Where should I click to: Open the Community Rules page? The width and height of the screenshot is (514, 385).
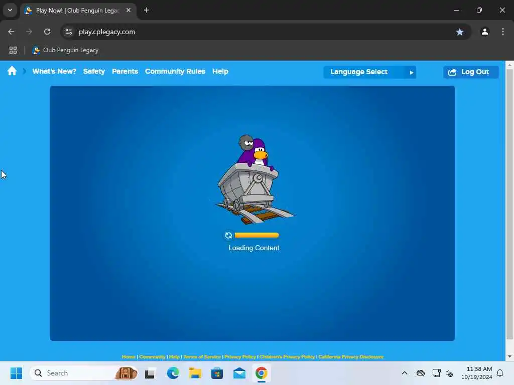175,71
